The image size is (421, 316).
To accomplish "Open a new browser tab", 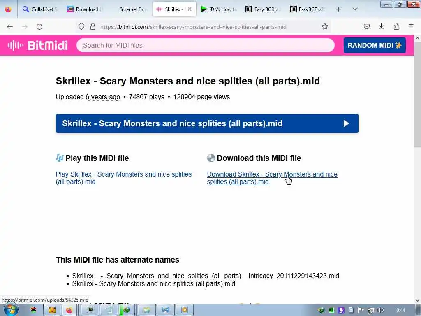I will point(339,9).
